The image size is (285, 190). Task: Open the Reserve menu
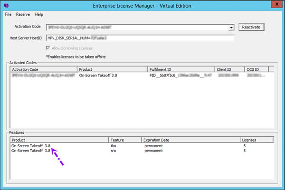23,14
